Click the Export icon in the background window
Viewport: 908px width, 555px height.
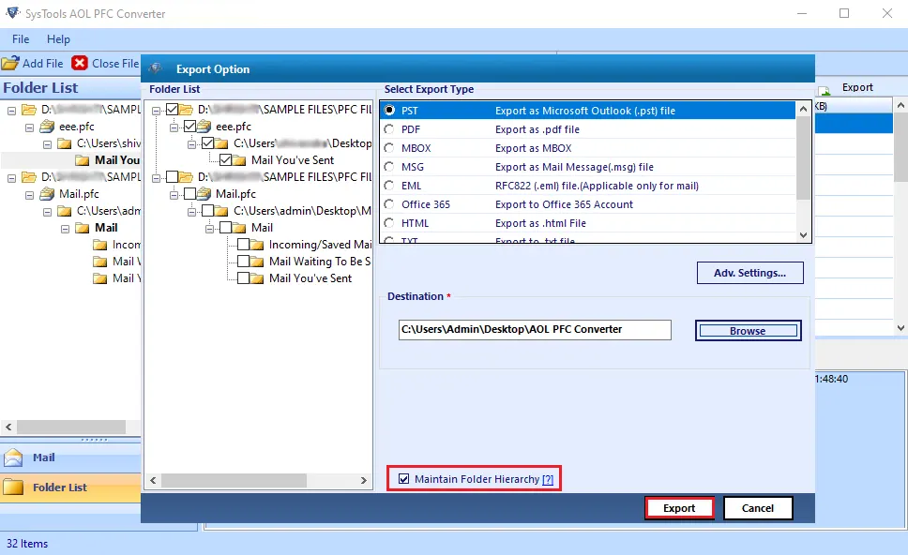pos(824,89)
